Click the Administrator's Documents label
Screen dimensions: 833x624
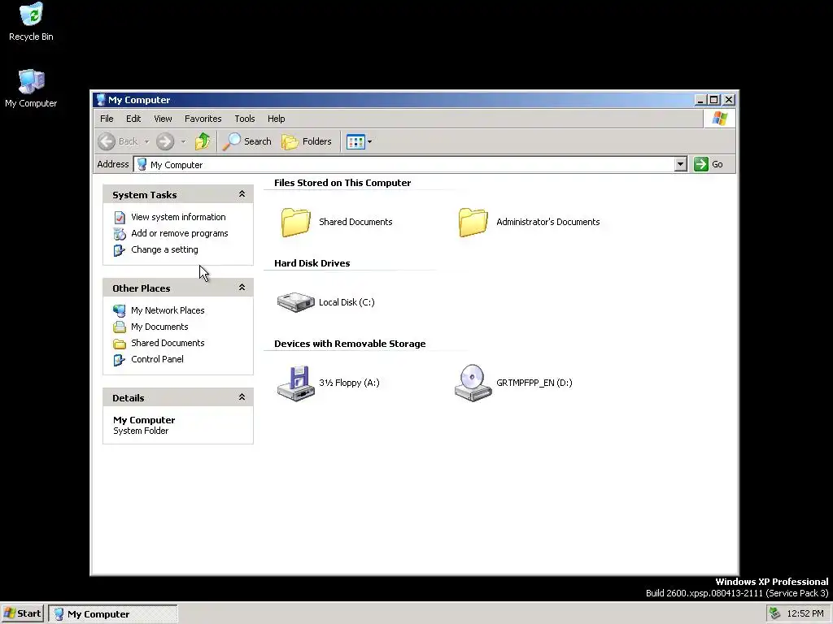point(547,222)
